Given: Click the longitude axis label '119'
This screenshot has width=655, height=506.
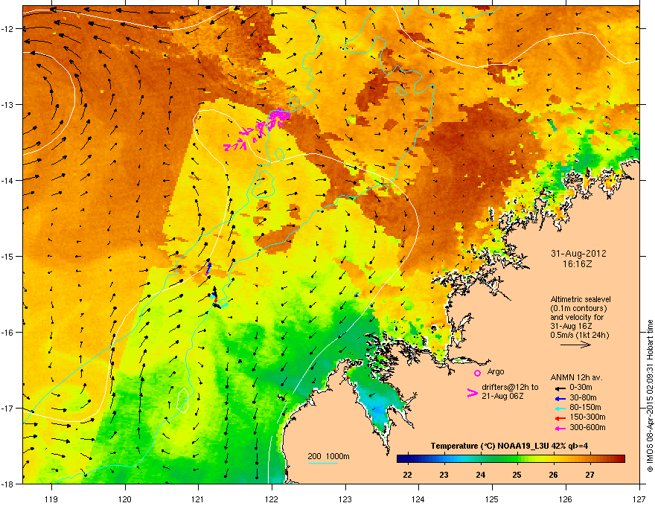Looking at the screenshot, I should coord(51,499).
